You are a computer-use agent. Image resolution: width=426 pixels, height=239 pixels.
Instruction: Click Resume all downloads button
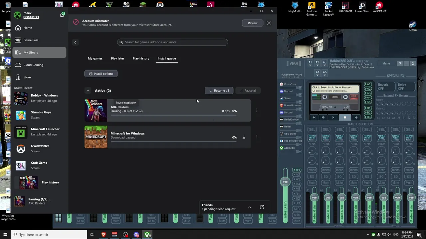pos(219,90)
